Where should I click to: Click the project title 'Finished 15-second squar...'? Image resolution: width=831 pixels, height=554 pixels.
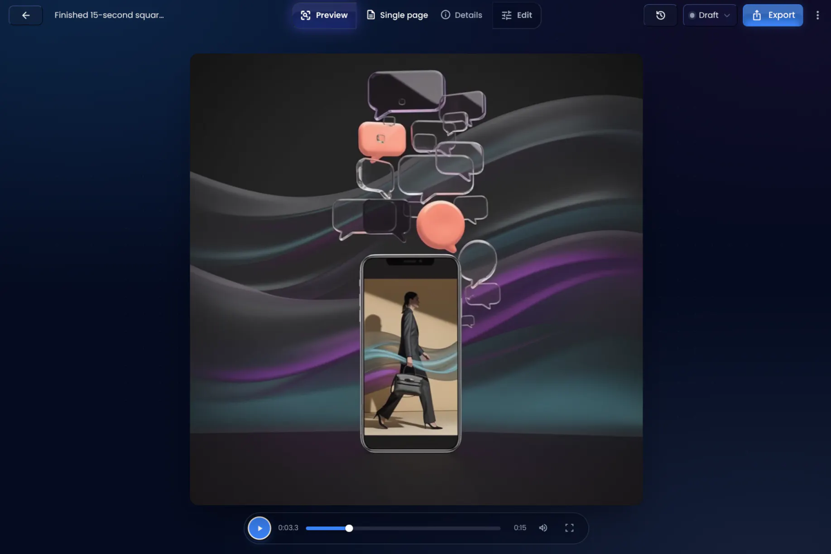[x=109, y=15]
